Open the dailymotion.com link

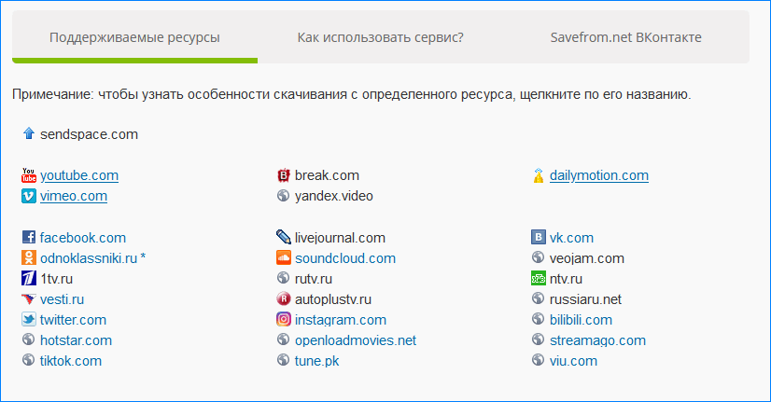pos(599,175)
